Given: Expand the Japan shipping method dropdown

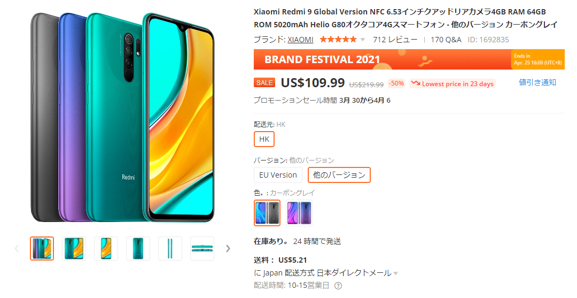Looking at the screenshot, I should click(395, 273).
